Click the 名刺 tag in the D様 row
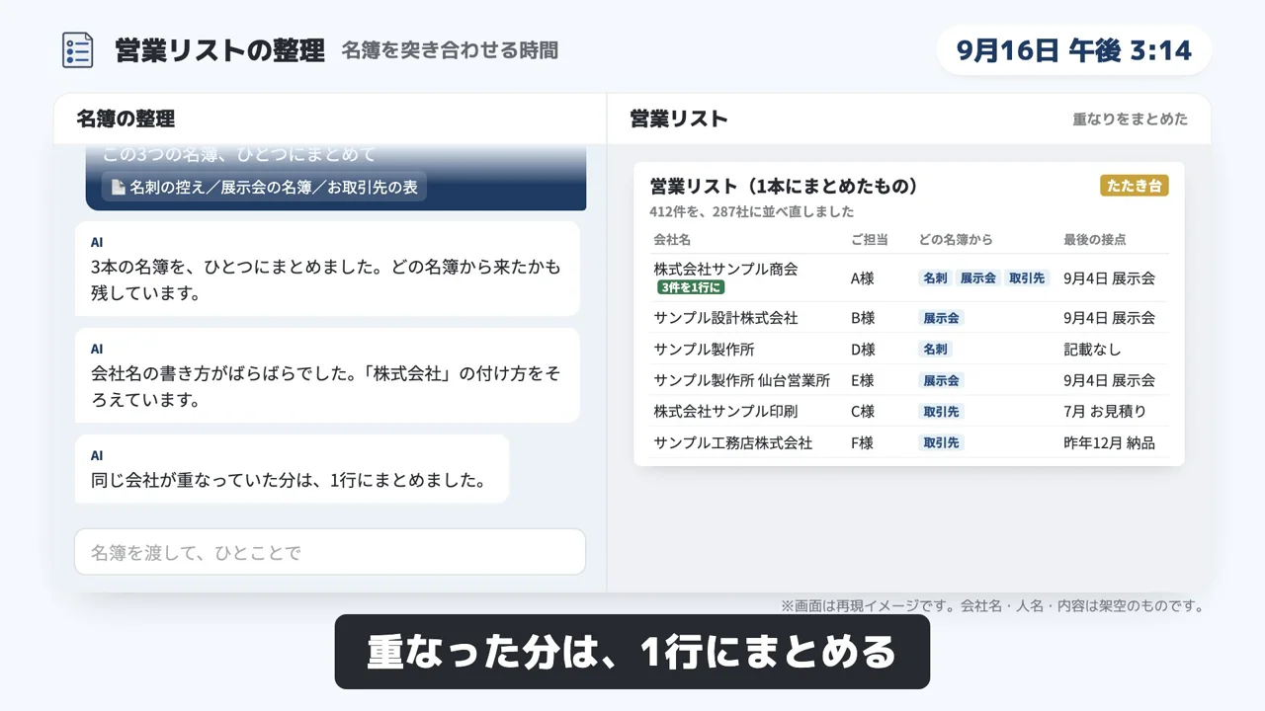 (935, 349)
